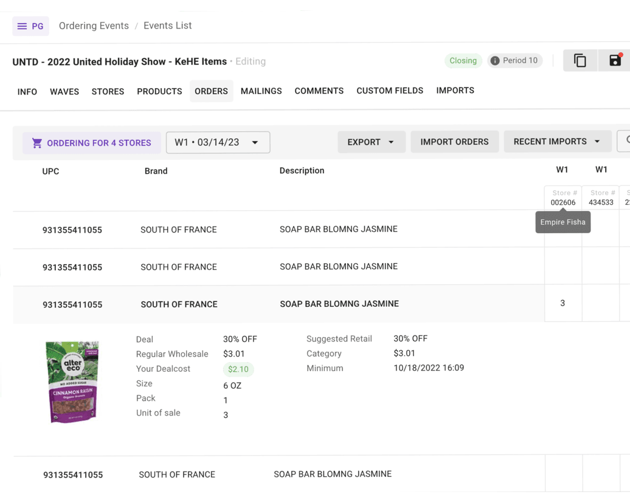Click the 10/18/2022 16:09 value
The width and height of the screenshot is (630, 503).
pos(429,368)
